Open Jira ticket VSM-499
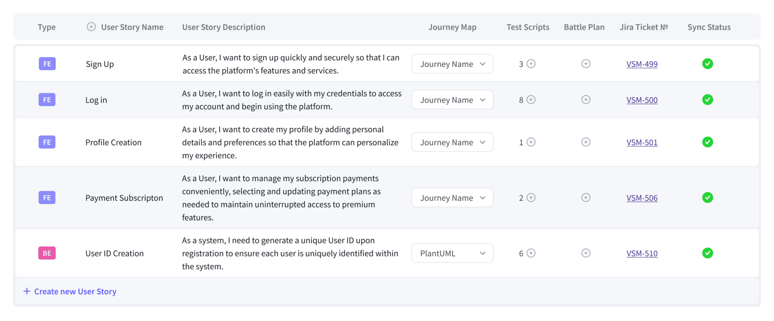The height and width of the screenshot is (321, 774). tap(642, 64)
